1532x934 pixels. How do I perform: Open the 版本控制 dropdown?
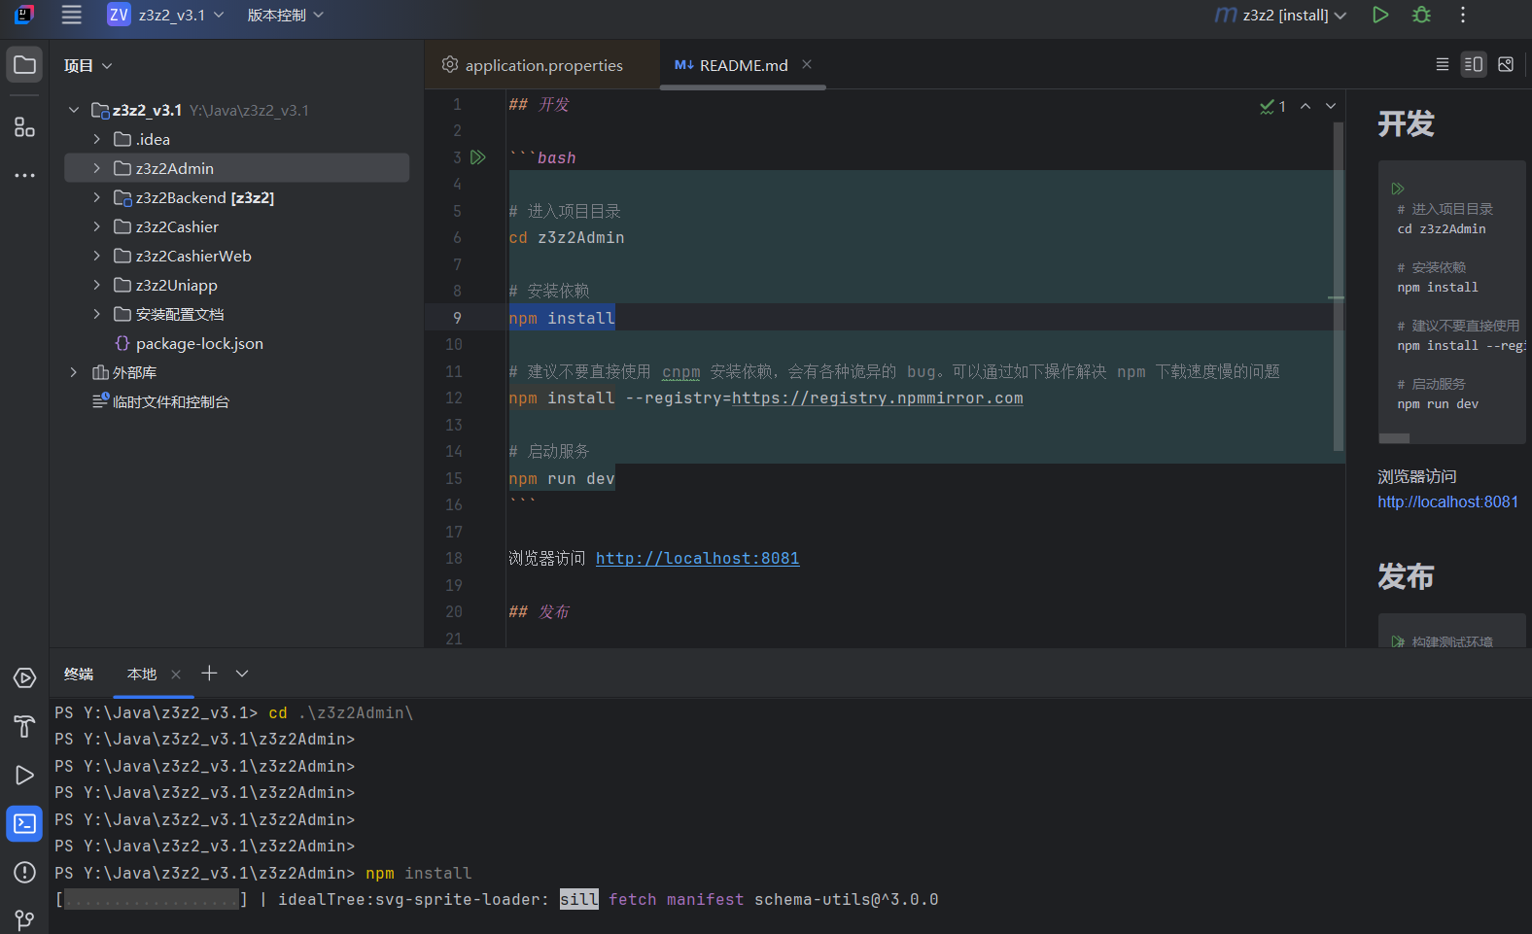(x=285, y=15)
